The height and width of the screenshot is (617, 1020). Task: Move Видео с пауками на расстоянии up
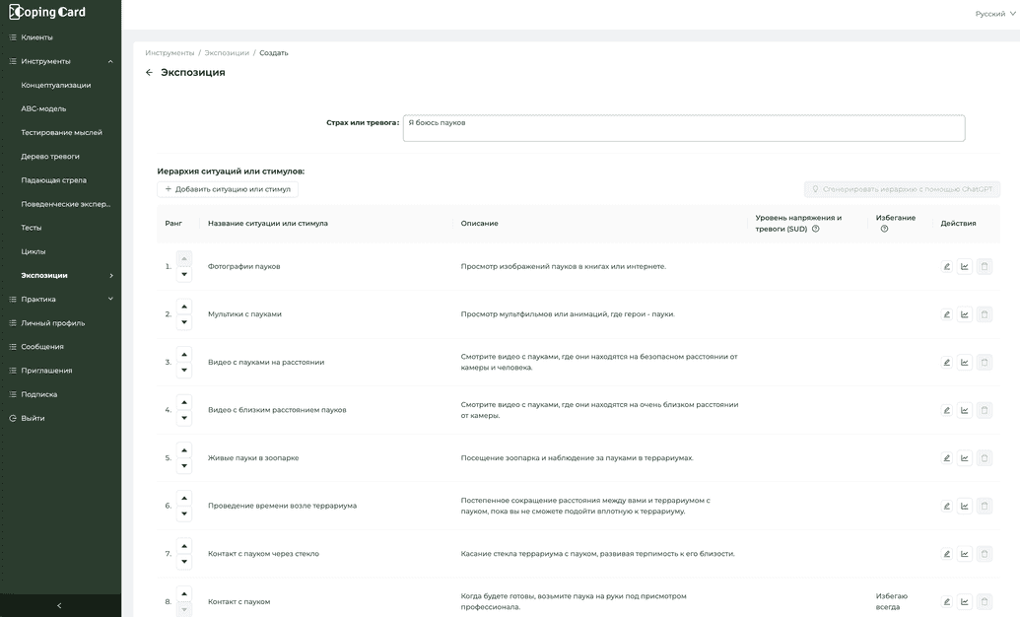pyautogui.click(x=184, y=354)
